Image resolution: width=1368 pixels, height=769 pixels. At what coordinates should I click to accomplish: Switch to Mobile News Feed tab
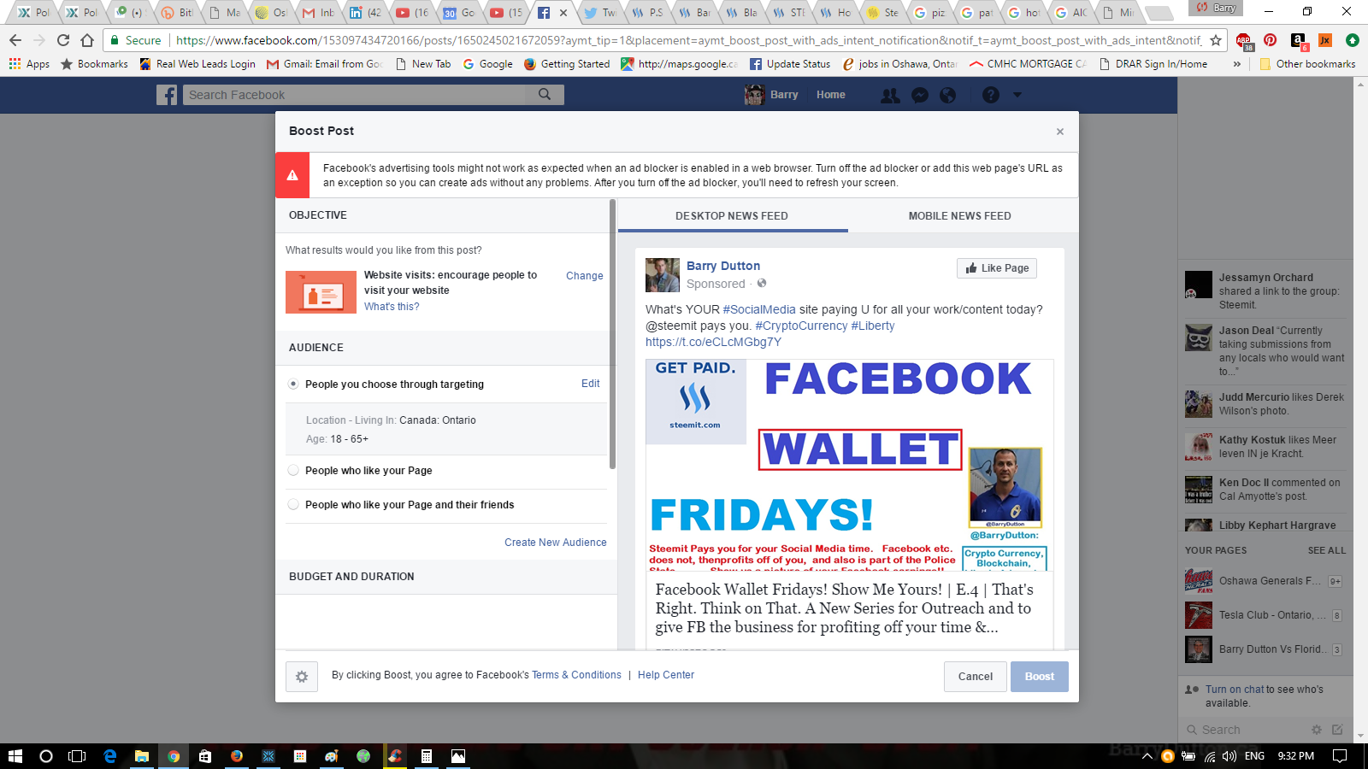[959, 216]
